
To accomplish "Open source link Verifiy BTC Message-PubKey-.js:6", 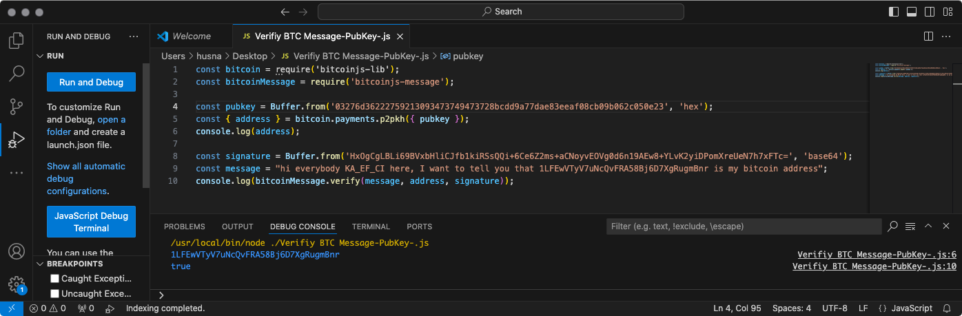I will pos(877,255).
